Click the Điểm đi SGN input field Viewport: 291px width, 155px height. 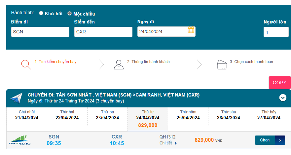40,32
